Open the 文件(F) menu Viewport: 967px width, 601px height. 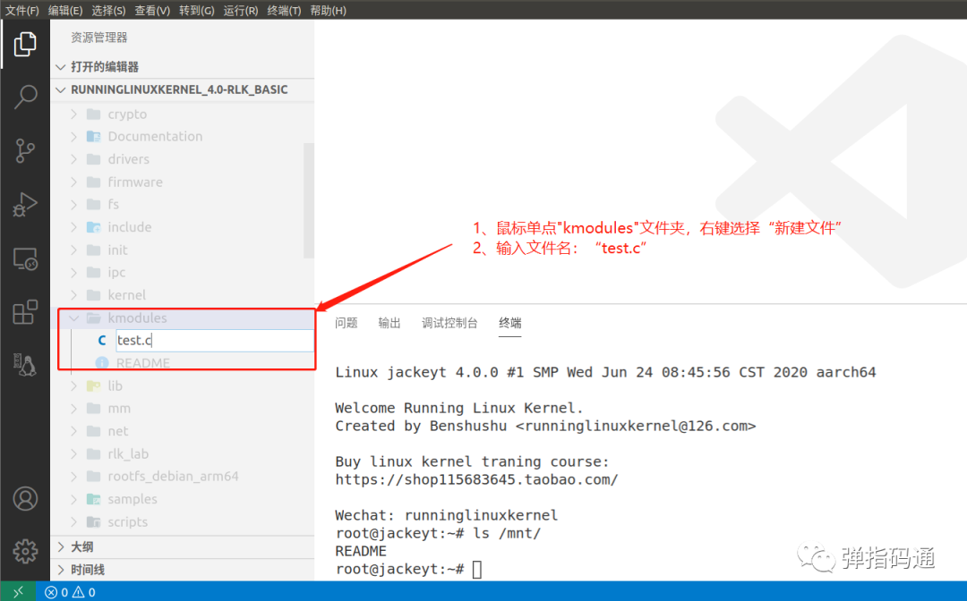coord(21,11)
